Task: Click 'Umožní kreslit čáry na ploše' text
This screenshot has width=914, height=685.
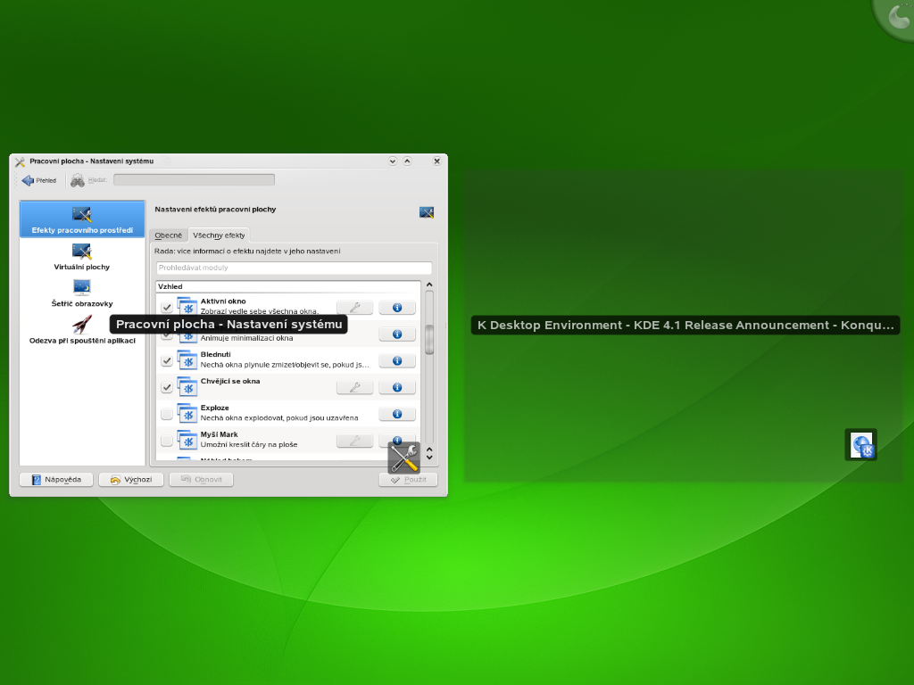Action: click(249, 445)
